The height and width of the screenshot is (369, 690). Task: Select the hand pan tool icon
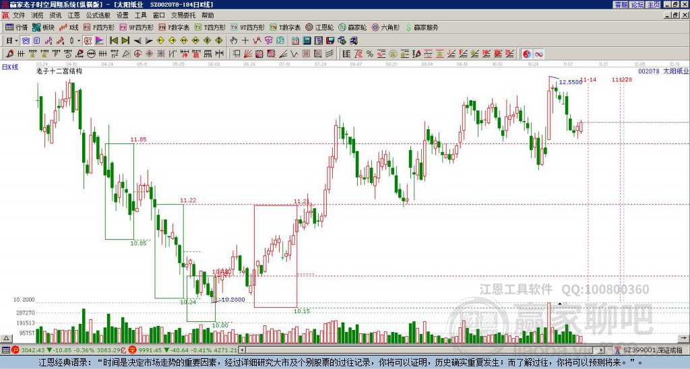tap(234, 40)
